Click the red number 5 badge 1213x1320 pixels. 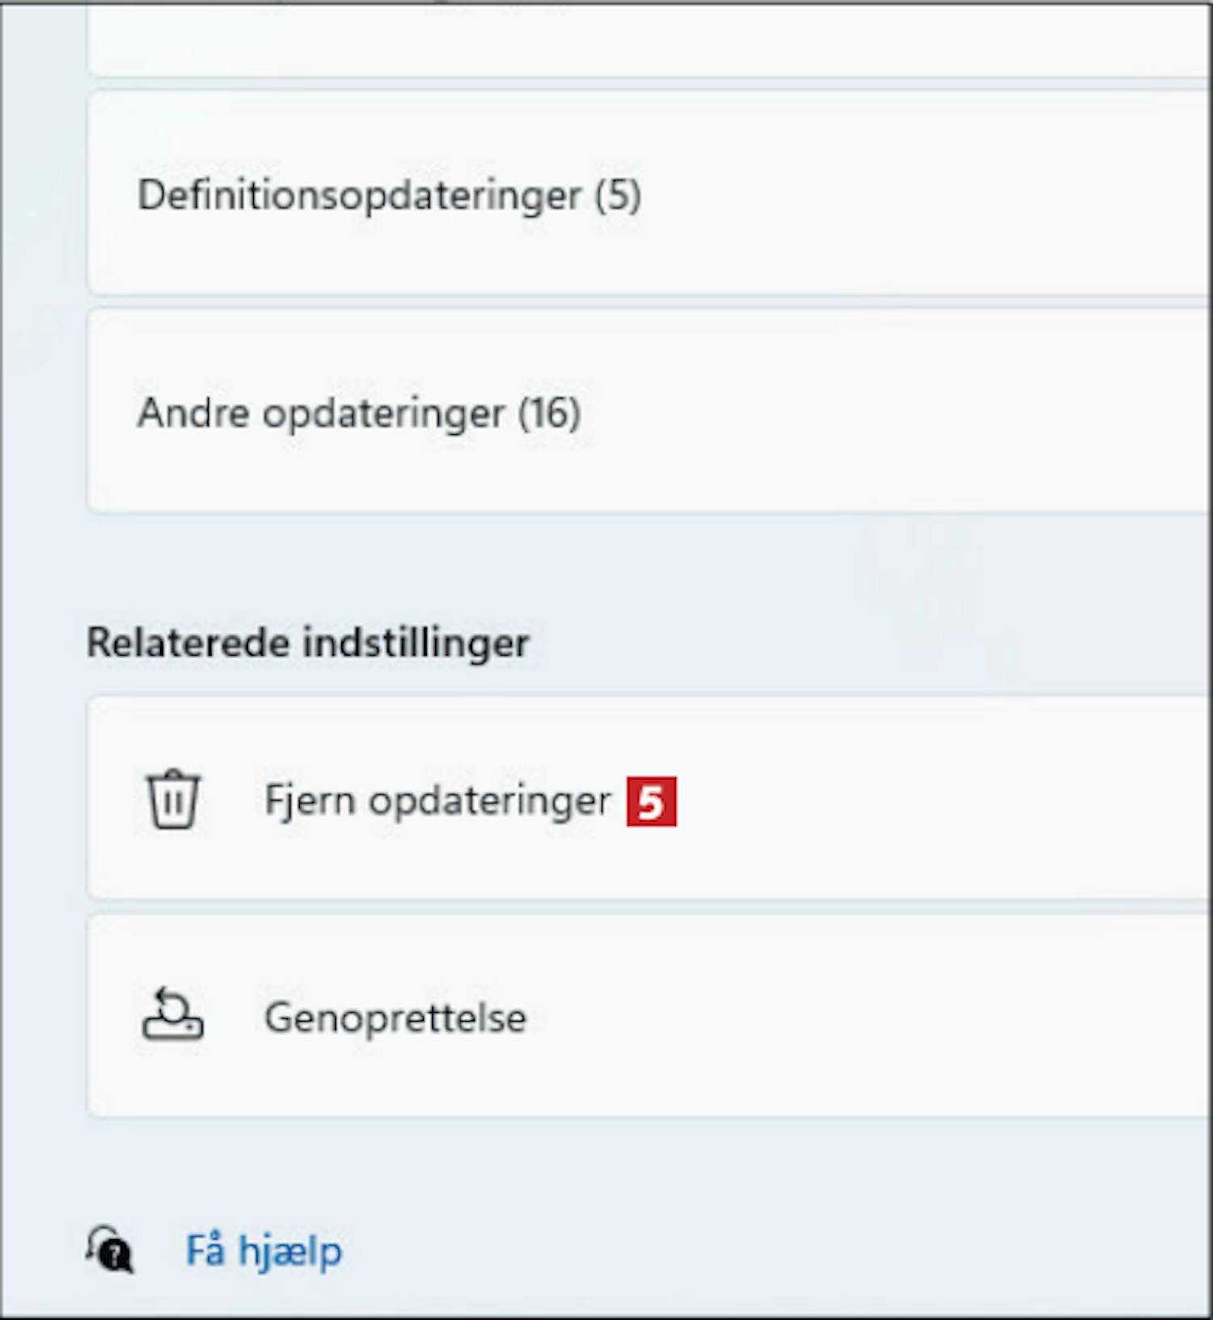click(x=651, y=802)
